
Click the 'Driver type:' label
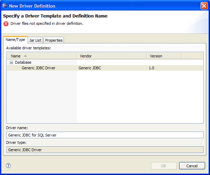(16, 142)
